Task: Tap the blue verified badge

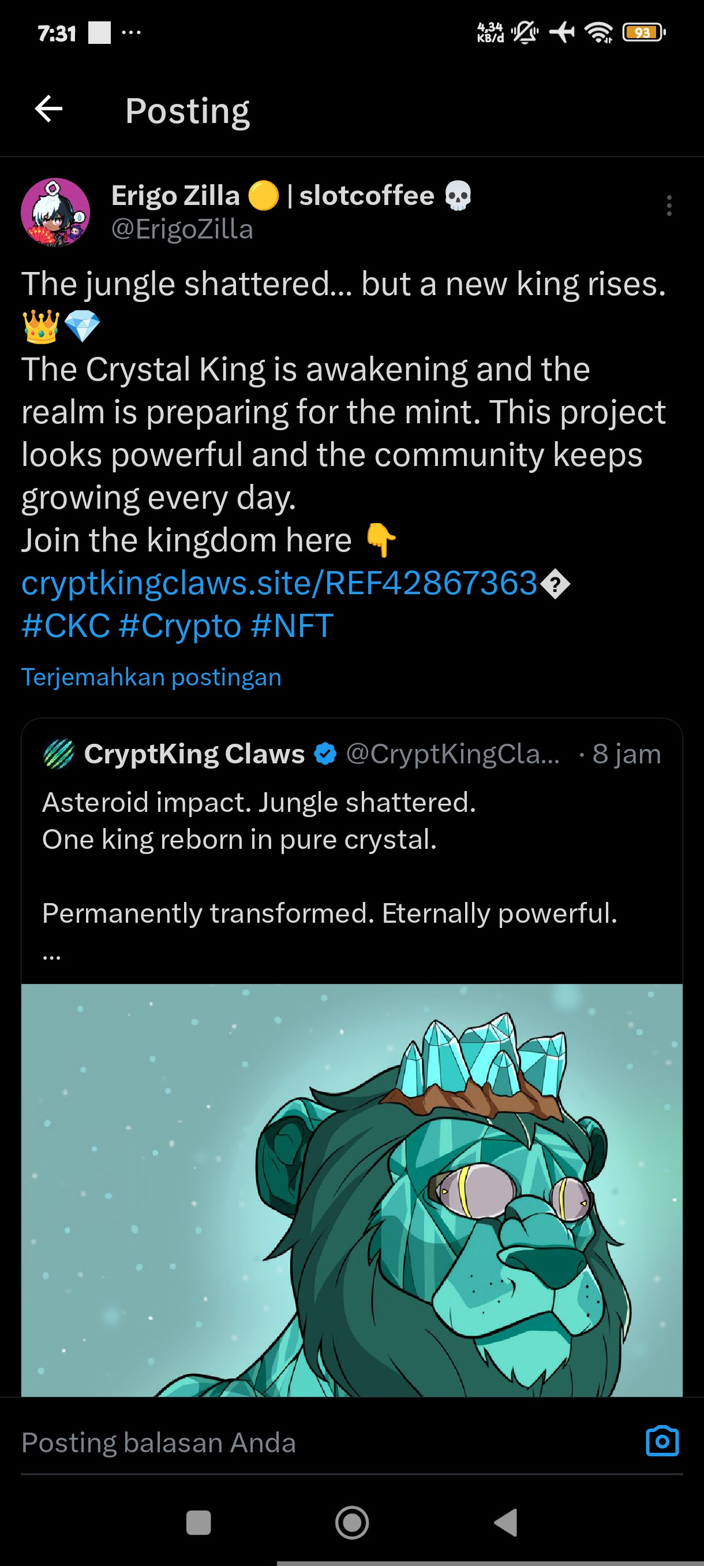Action: point(325,754)
